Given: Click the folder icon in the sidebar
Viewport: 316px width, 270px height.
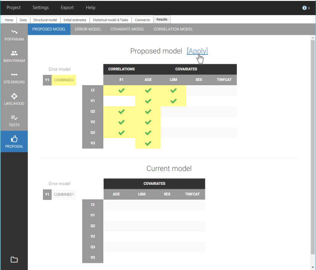Looking at the screenshot, I should pos(14,260).
